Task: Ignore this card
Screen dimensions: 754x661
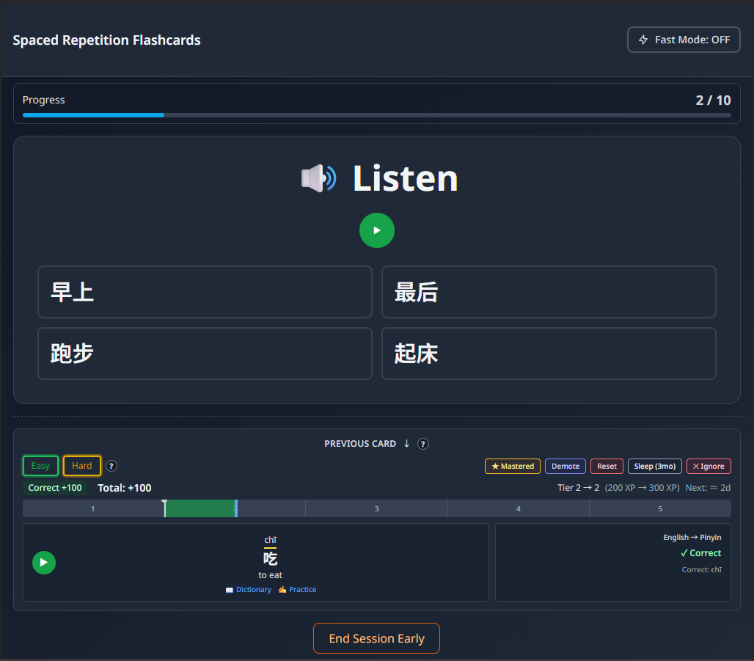Action: 709,466
